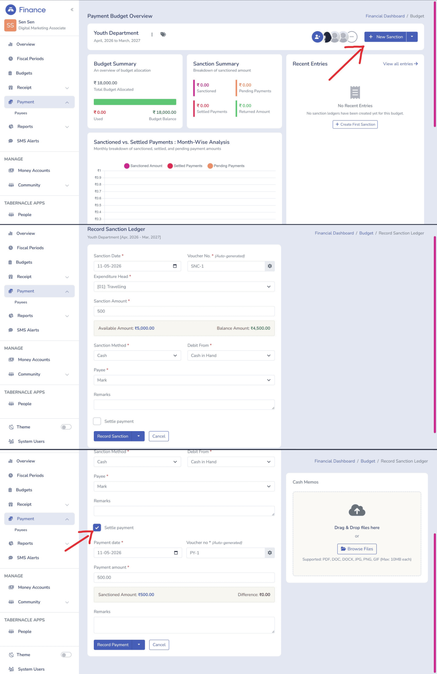Click System Users icon in middle sidebar

pos(11,441)
